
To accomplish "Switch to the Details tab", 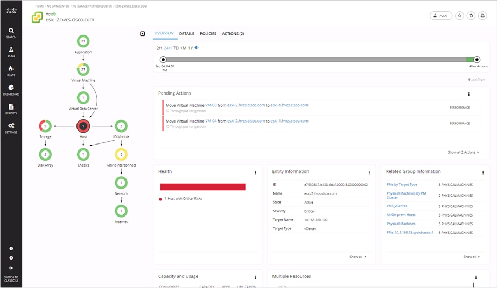I will pos(187,34).
